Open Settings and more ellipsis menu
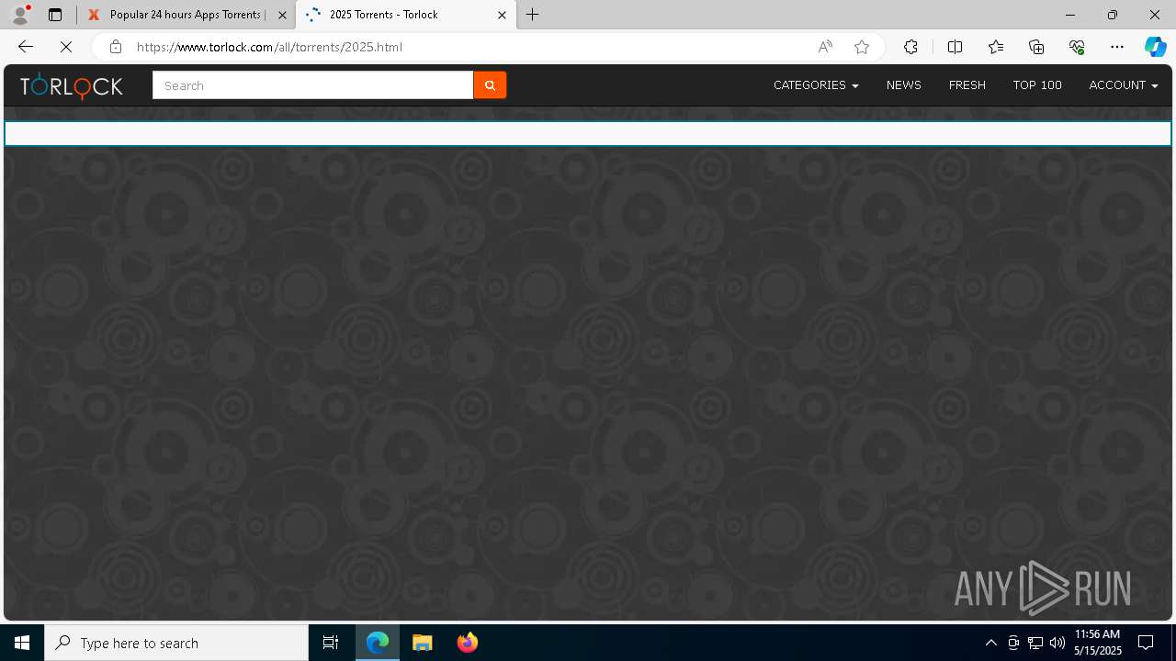 coord(1117,47)
